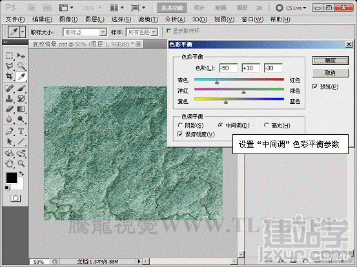Reset default foreground and background colors
Screen dimensions: 357x267
[x=7, y=188]
